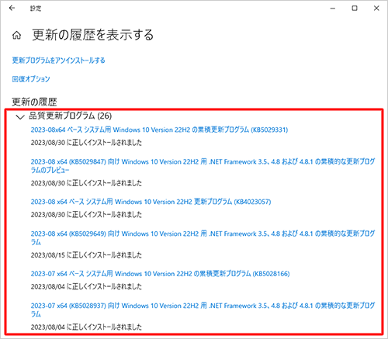Viewport: 388px width, 339px height.
Task: Open the 回復オプション link
Action: click(x=31, y=79)
